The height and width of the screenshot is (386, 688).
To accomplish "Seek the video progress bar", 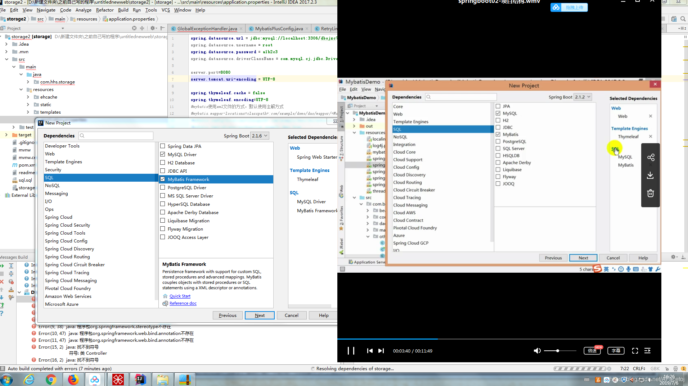I will click(499, 339).
